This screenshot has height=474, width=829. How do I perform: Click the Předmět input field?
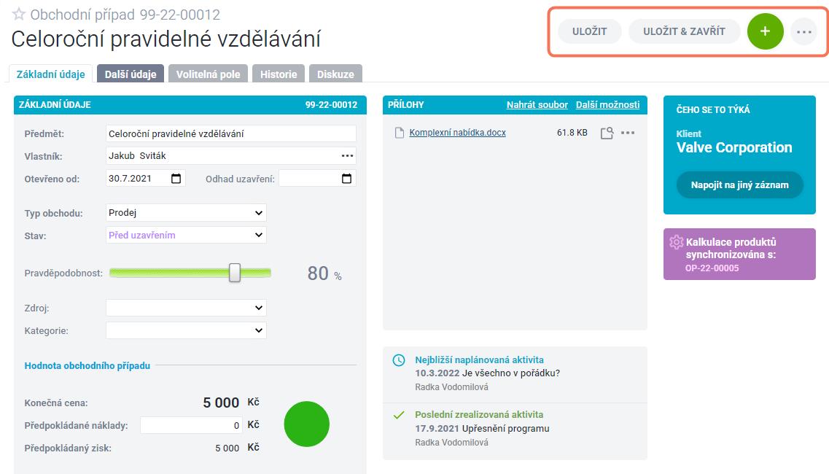[231, 133]
